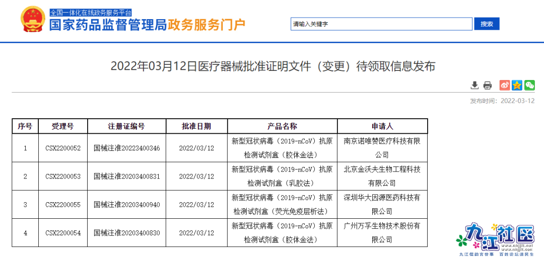Click 国械注准20203400830 registration number
This screenshot has width=544, height=257.
tap(126, 233)
